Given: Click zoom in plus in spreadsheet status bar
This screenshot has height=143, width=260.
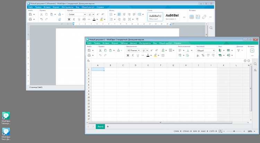Looking at the screenshot, I should click(x=244, y=131).
